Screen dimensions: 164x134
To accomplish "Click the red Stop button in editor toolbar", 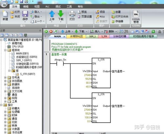I will [x=51, y=31].
